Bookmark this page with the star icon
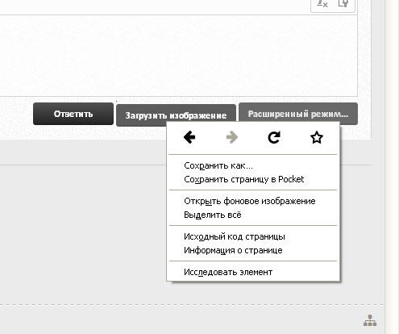Viewport: 399px width, 334px height. click(x=317, y=137)
